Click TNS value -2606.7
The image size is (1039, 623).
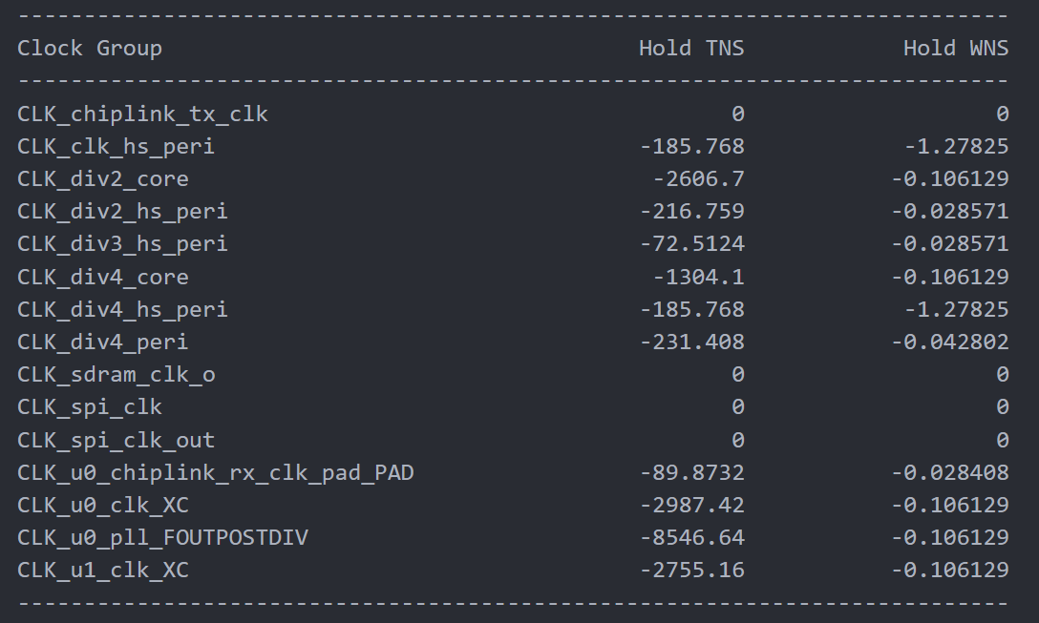698,178
